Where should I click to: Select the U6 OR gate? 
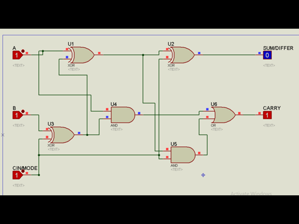[x=223, y=114]
